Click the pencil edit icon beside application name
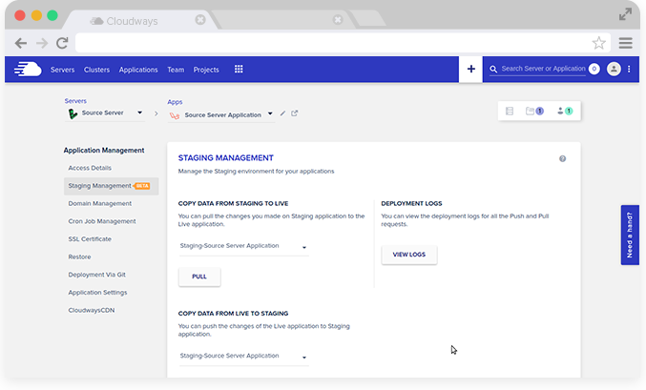646x390 pixels. point(282,113)
